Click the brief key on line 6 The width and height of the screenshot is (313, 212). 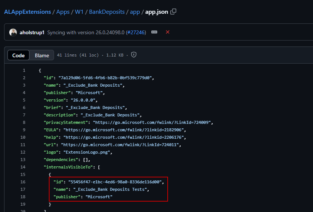(x=52, y=107)
